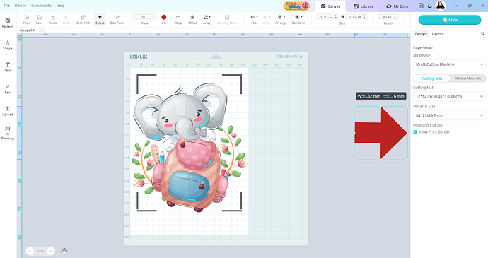Click the red Fill color swatch
Screen dimensions: 488x258
pos(163,17)
